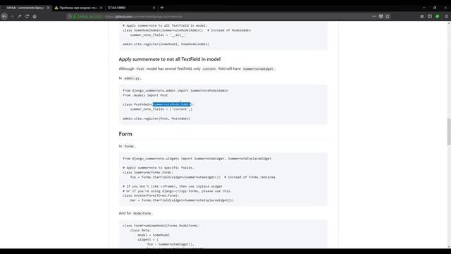Click the green checkmark extension icon

[x=437, y=16]
